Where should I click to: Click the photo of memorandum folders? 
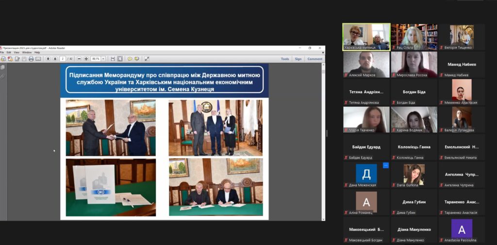point(111,187)
